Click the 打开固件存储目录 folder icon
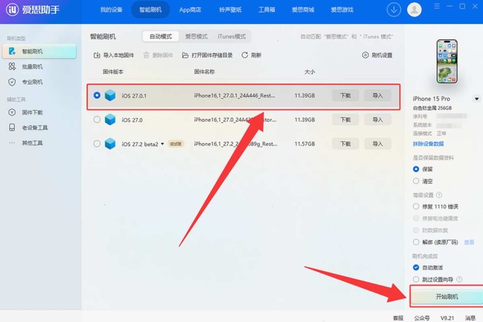Screen dimensions: 483x322 185,55
